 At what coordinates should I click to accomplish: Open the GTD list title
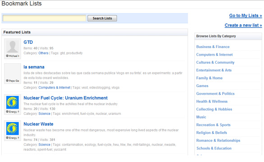click(x=28, y=42)
